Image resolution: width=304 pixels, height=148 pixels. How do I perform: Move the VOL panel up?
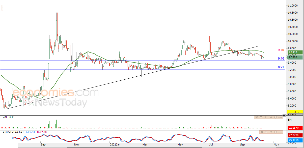coord(266,117)
